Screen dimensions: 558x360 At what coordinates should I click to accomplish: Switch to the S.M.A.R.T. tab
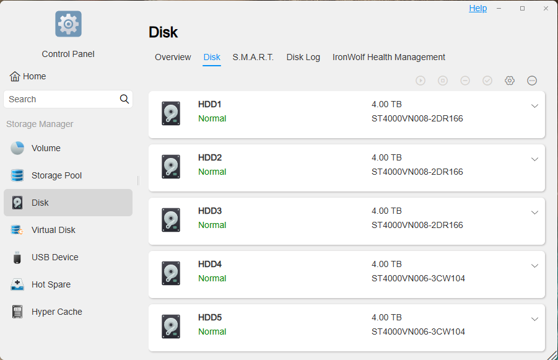click(253, 58)
